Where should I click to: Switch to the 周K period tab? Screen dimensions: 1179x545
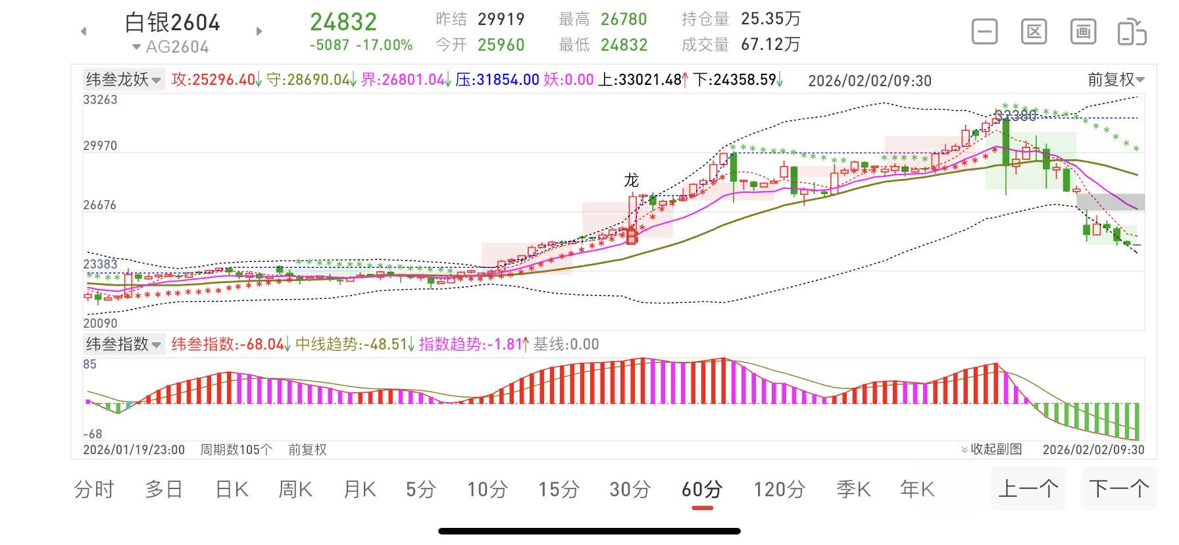click(295, 490)
